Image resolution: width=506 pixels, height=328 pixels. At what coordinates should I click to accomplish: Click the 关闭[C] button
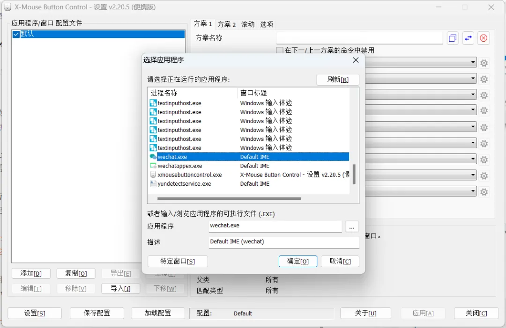[476, 313]
